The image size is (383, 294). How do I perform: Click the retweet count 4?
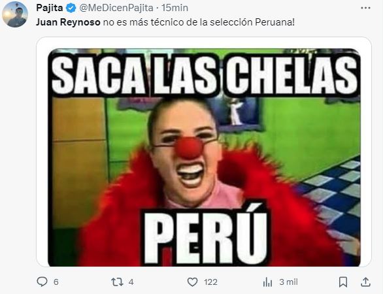[x=131, y=282]
